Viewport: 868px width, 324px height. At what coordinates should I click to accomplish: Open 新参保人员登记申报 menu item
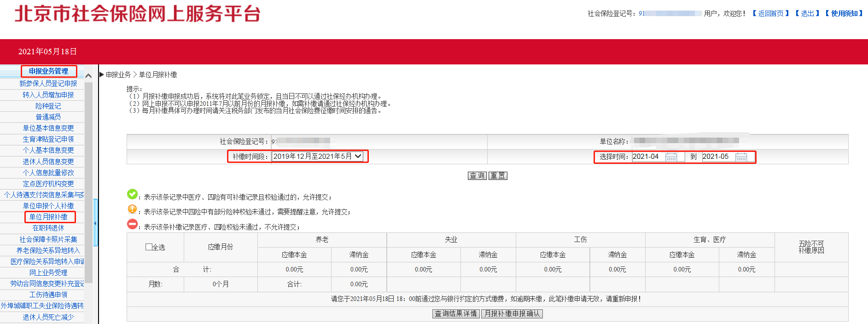(48, 84)
